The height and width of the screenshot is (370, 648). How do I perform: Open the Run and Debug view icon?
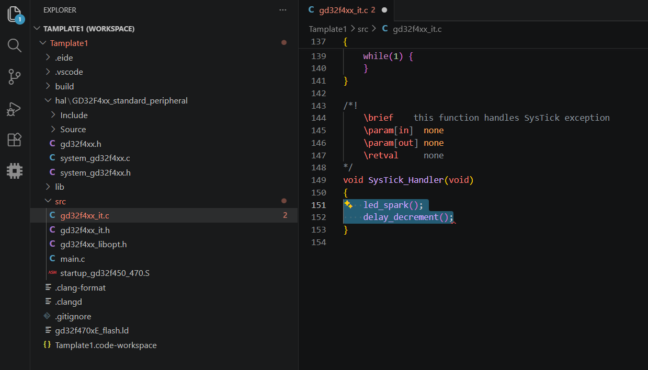tap(14, 109)
